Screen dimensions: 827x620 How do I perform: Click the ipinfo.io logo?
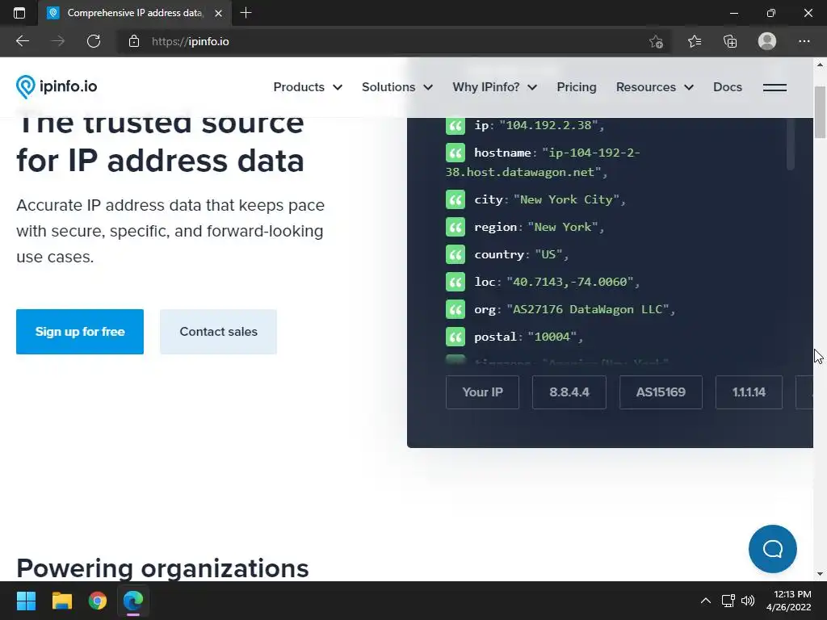tap(57, 87)
